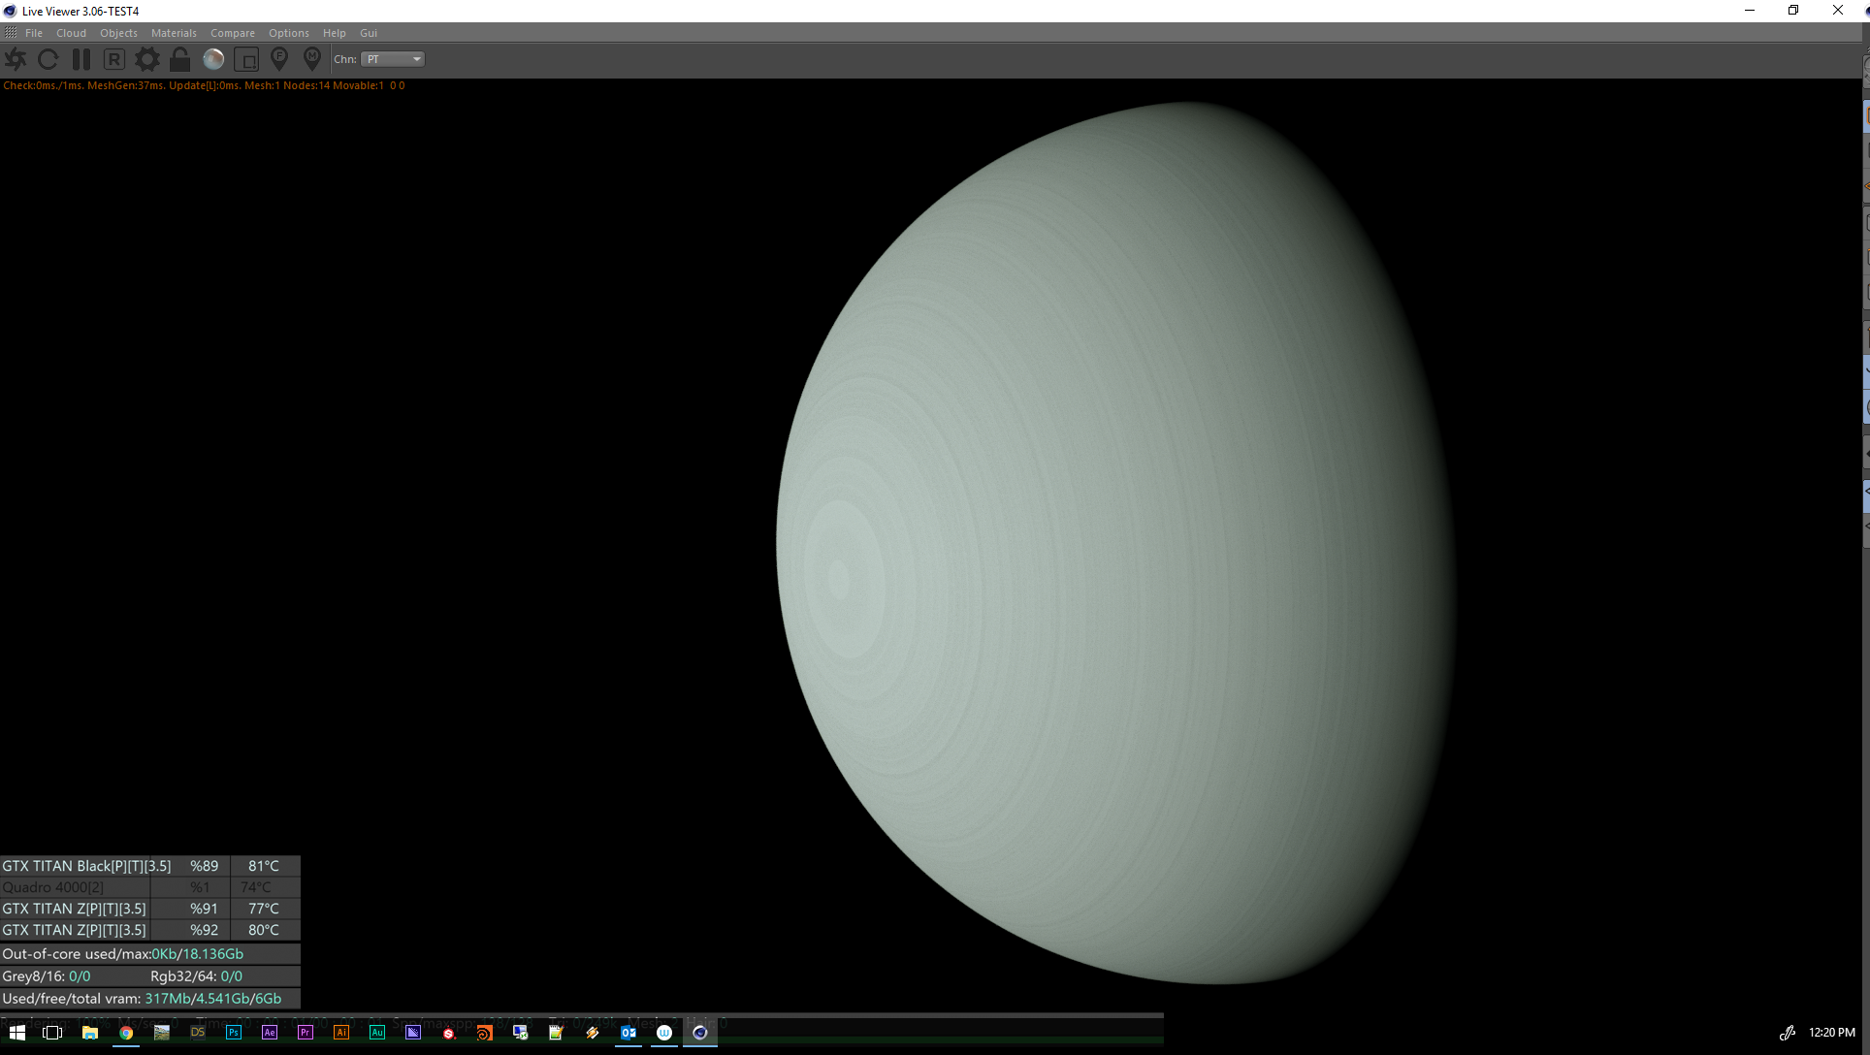Viewport: 1870px width, 1055px height.
Task: Restart the render with the circular arrow
Action: coord(48,59)
